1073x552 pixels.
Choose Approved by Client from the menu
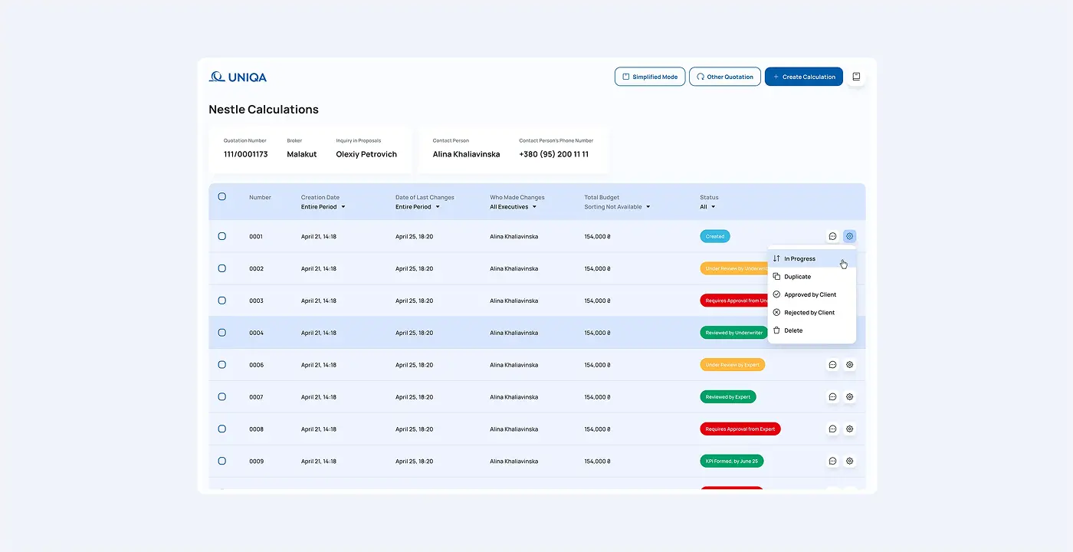click(x=809, y=294)
